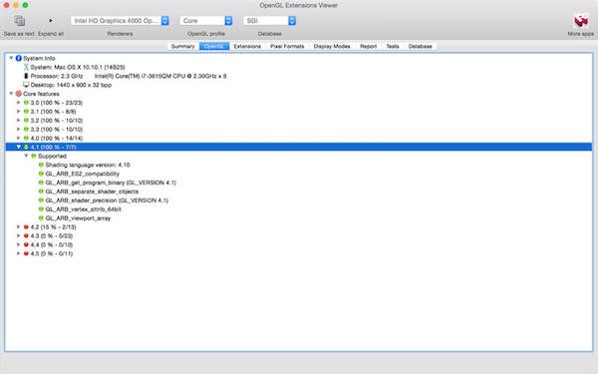Click red status icon beside 4.5 row
The height and width of the screenshot is (374, 598).
(x=26, y=253)
